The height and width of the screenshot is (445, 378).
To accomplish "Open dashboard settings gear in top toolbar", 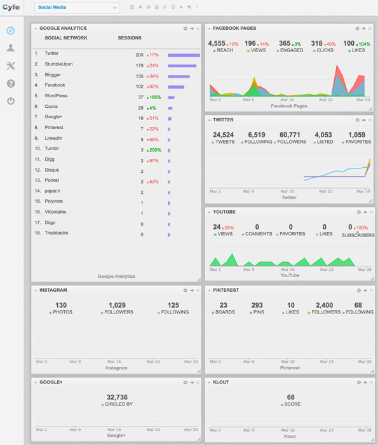I will coord(148,7).
